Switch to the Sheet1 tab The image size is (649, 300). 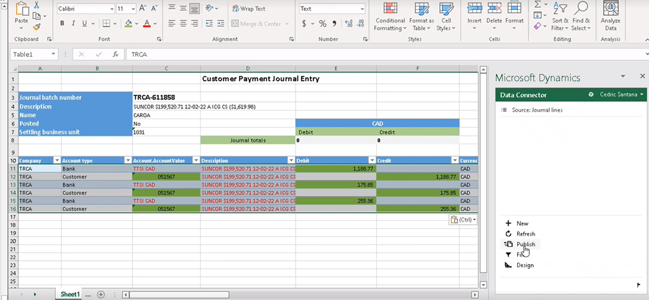point(70,294)
